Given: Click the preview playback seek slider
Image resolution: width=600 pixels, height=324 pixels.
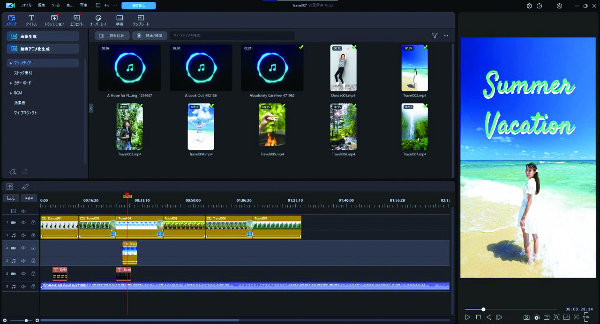Looking at the screenshot, I should (483, 309).
